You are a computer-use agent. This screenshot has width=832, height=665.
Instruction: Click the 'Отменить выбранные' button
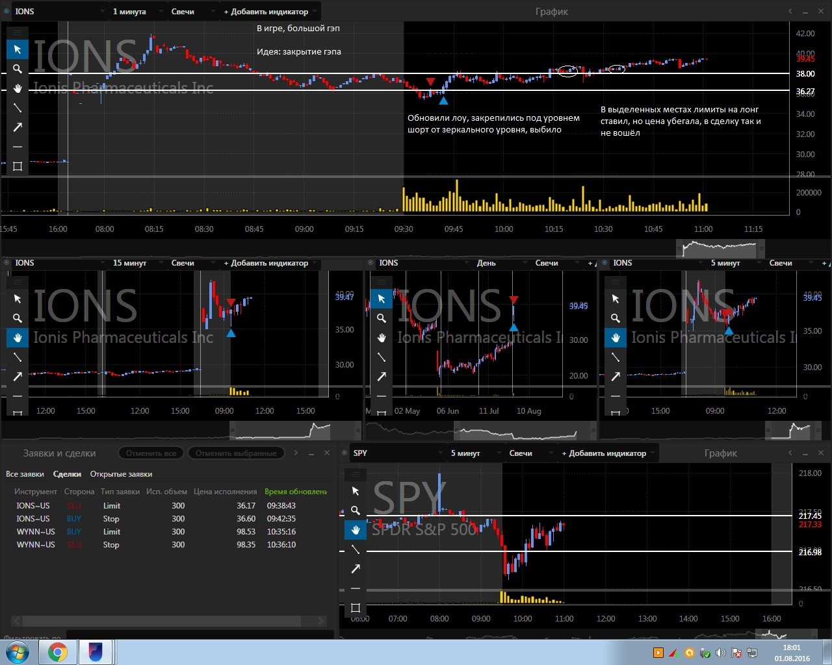point(236,453)
